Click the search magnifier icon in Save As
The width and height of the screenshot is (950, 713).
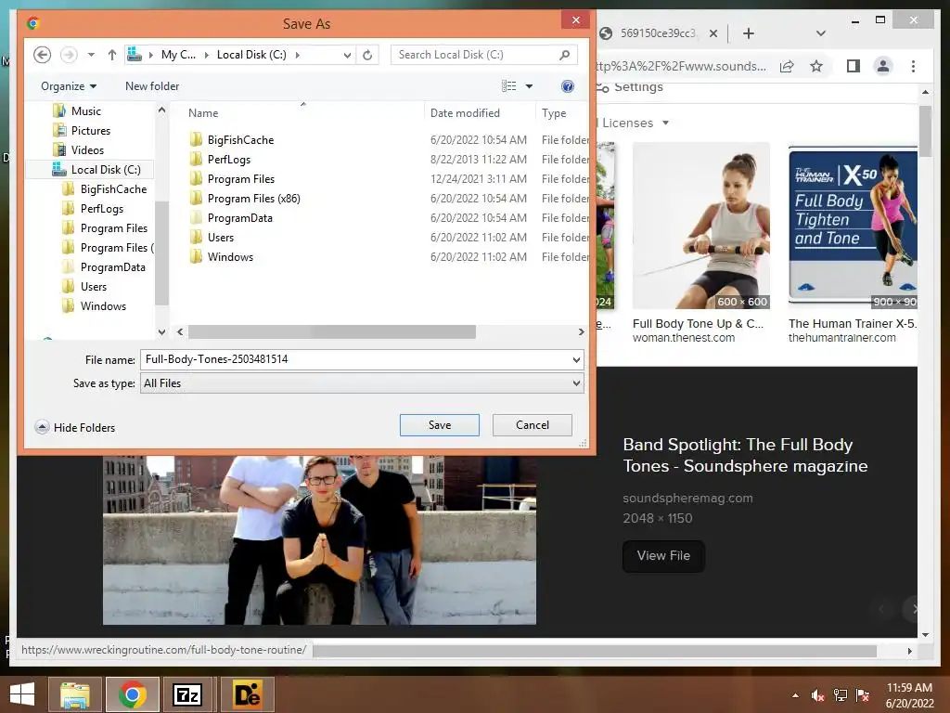coord(564,55)
